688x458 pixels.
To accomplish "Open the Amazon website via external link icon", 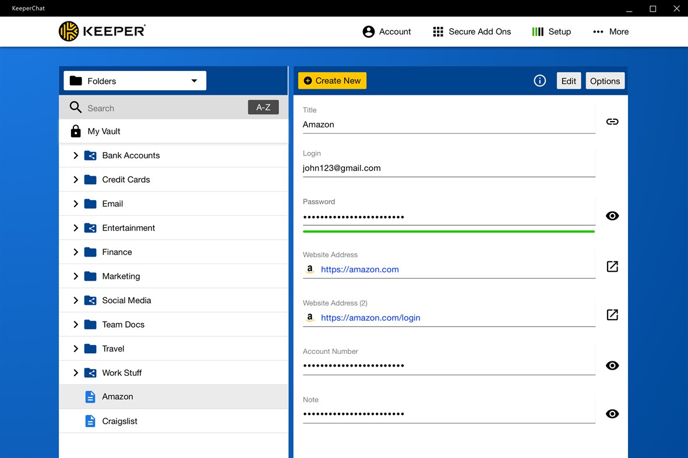I will pyautogui.click(x=612, y=267).
